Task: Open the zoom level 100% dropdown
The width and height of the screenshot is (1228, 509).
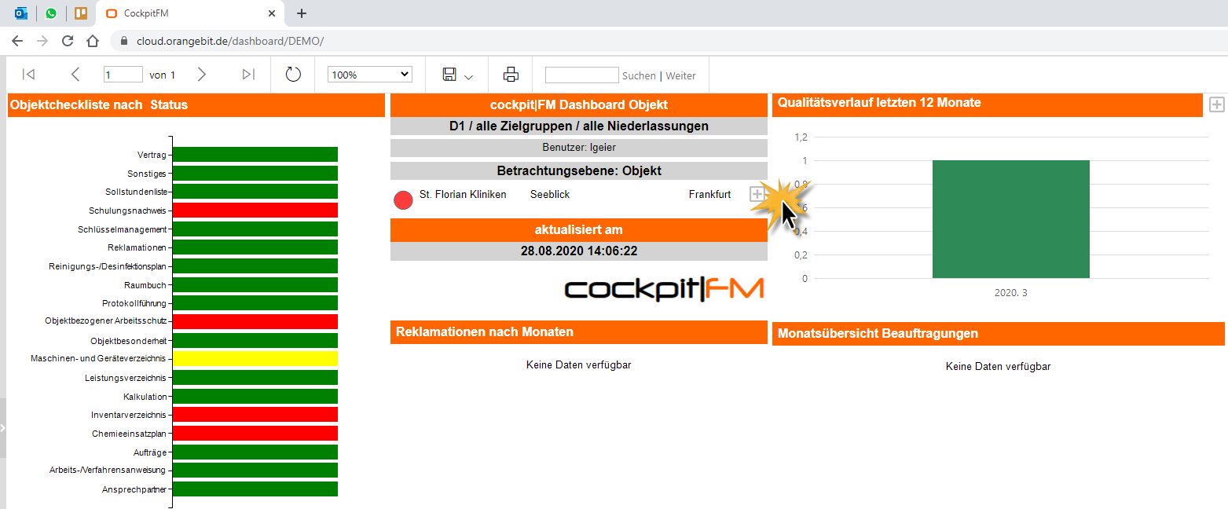Action: 370,75
